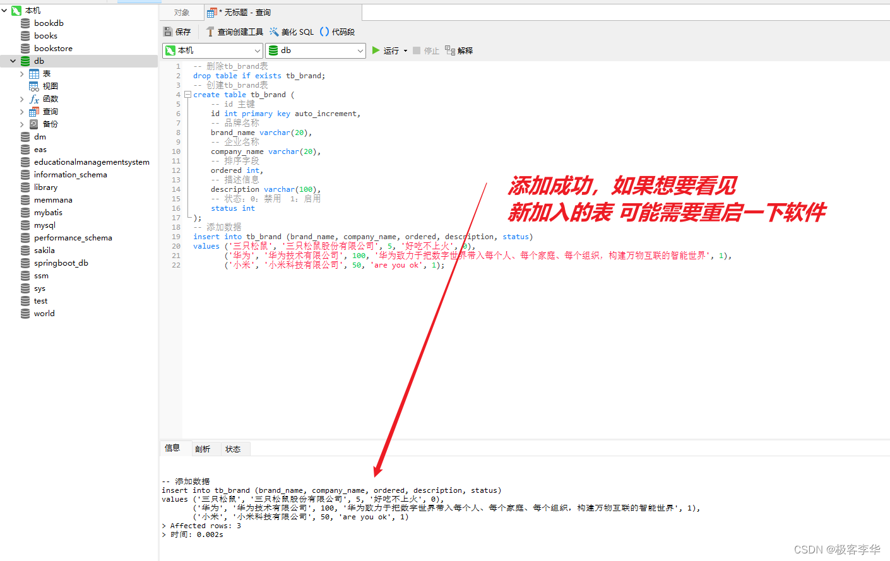Select the dm database
Image resolution: width=890 pixels, height=561 pixels.
coord(40,137)
